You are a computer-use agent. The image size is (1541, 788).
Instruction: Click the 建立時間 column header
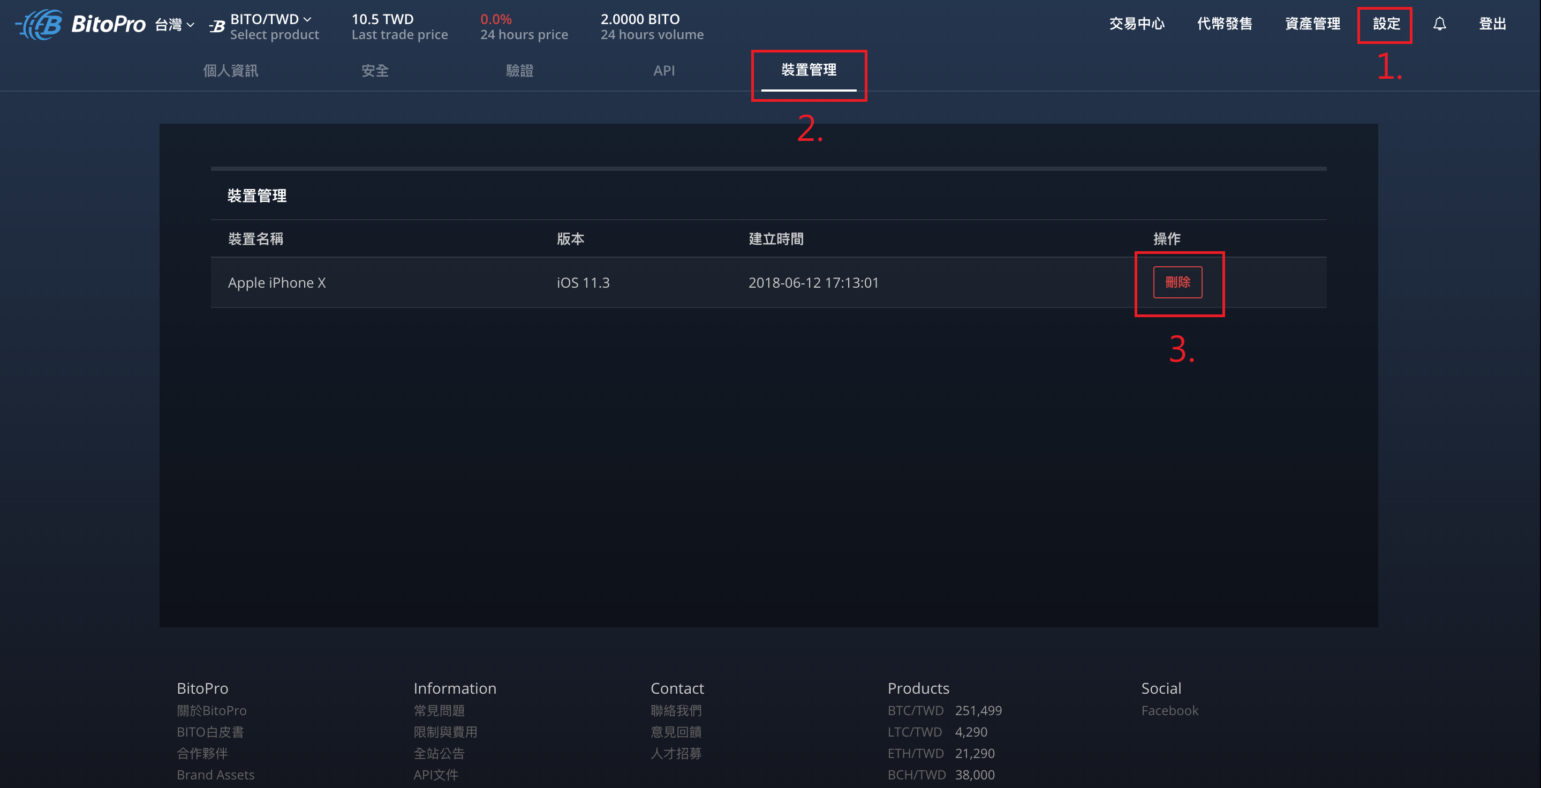click(776, 239)
